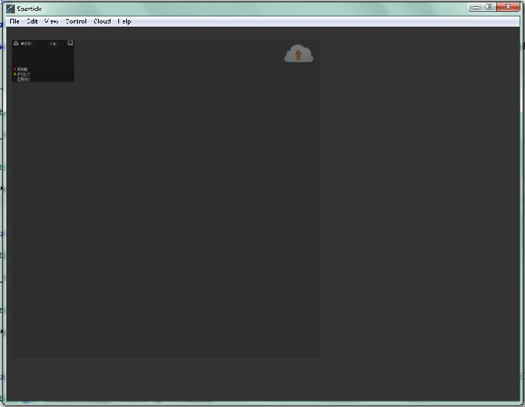Open the File menu
The width and height of the screenshot is (525, 407).
14,21
